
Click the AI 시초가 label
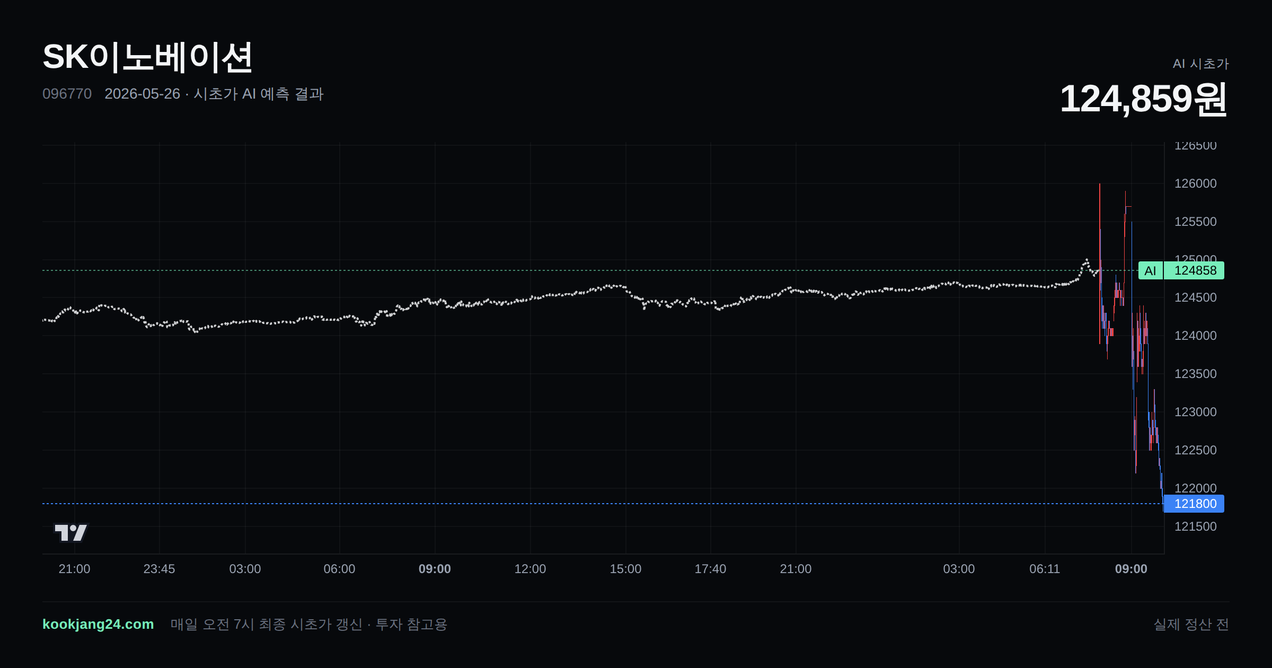[x=1200, y=64]
